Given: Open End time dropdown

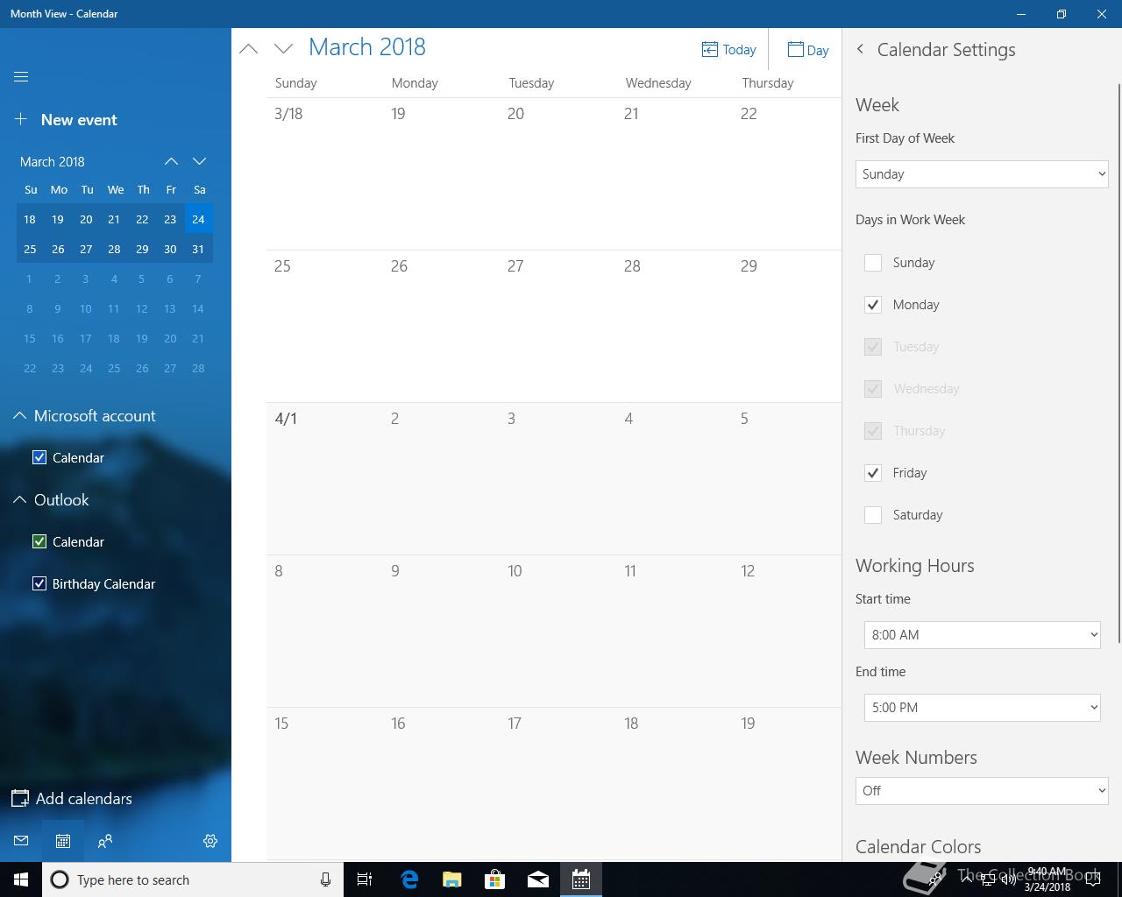Looking at the screenshot, I should point(982,708).
